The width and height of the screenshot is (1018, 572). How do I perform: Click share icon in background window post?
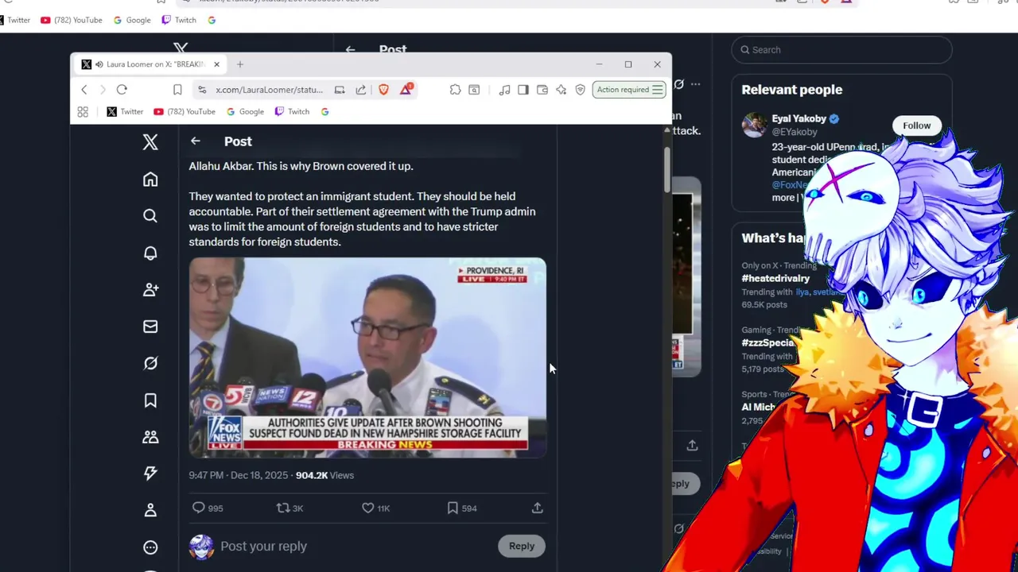(692, 446)
